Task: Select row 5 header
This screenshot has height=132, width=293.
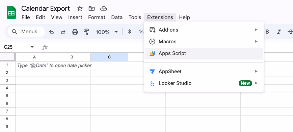Action: pos(8,96)
